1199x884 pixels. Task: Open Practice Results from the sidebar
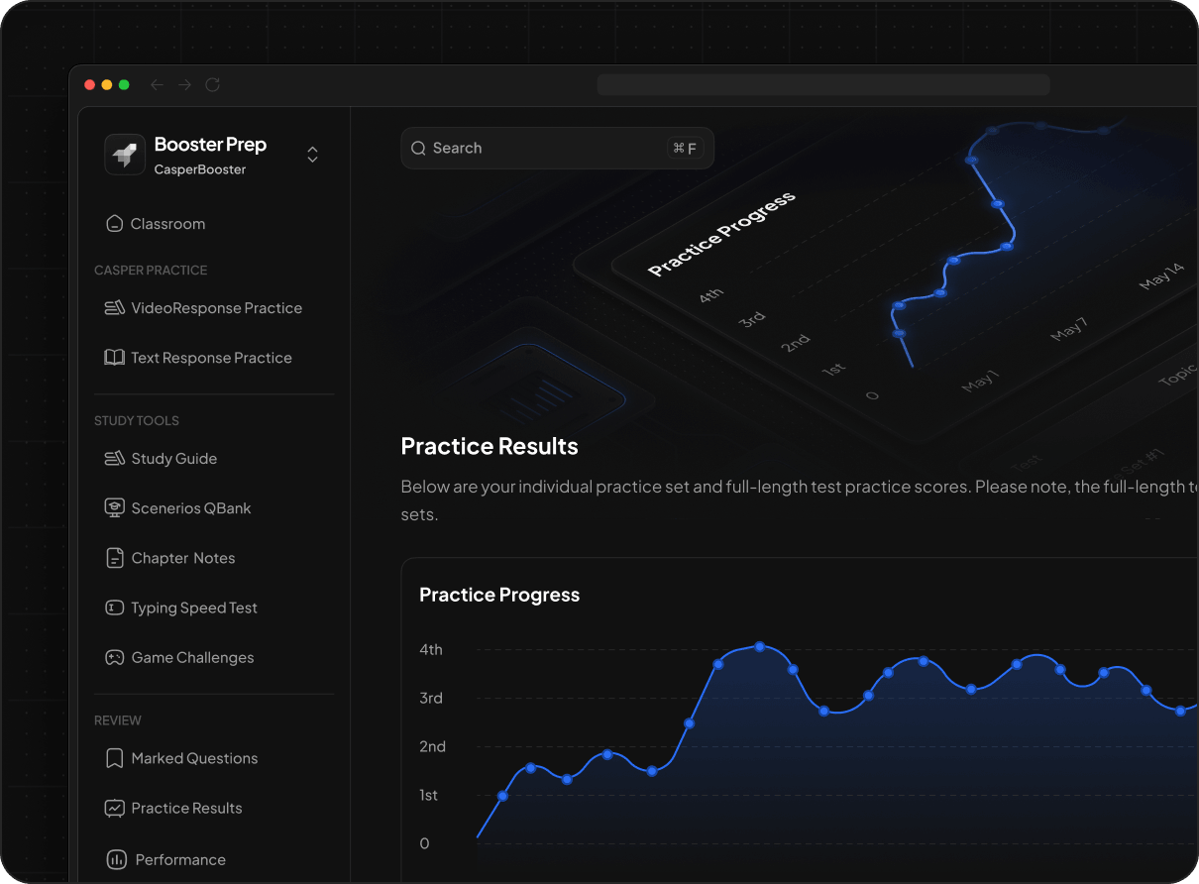tap(186, 808)
